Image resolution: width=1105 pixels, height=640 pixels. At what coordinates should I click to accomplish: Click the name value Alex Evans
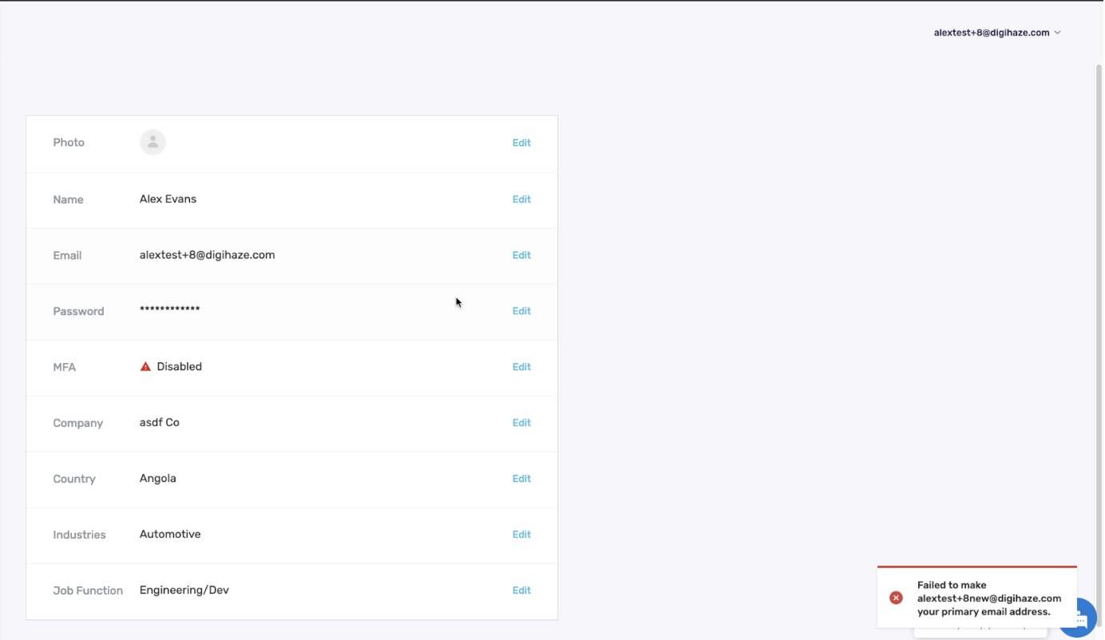point(168,200)
